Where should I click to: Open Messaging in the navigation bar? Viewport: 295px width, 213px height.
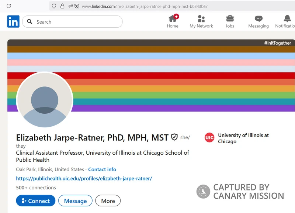click(x=258, y=21)
